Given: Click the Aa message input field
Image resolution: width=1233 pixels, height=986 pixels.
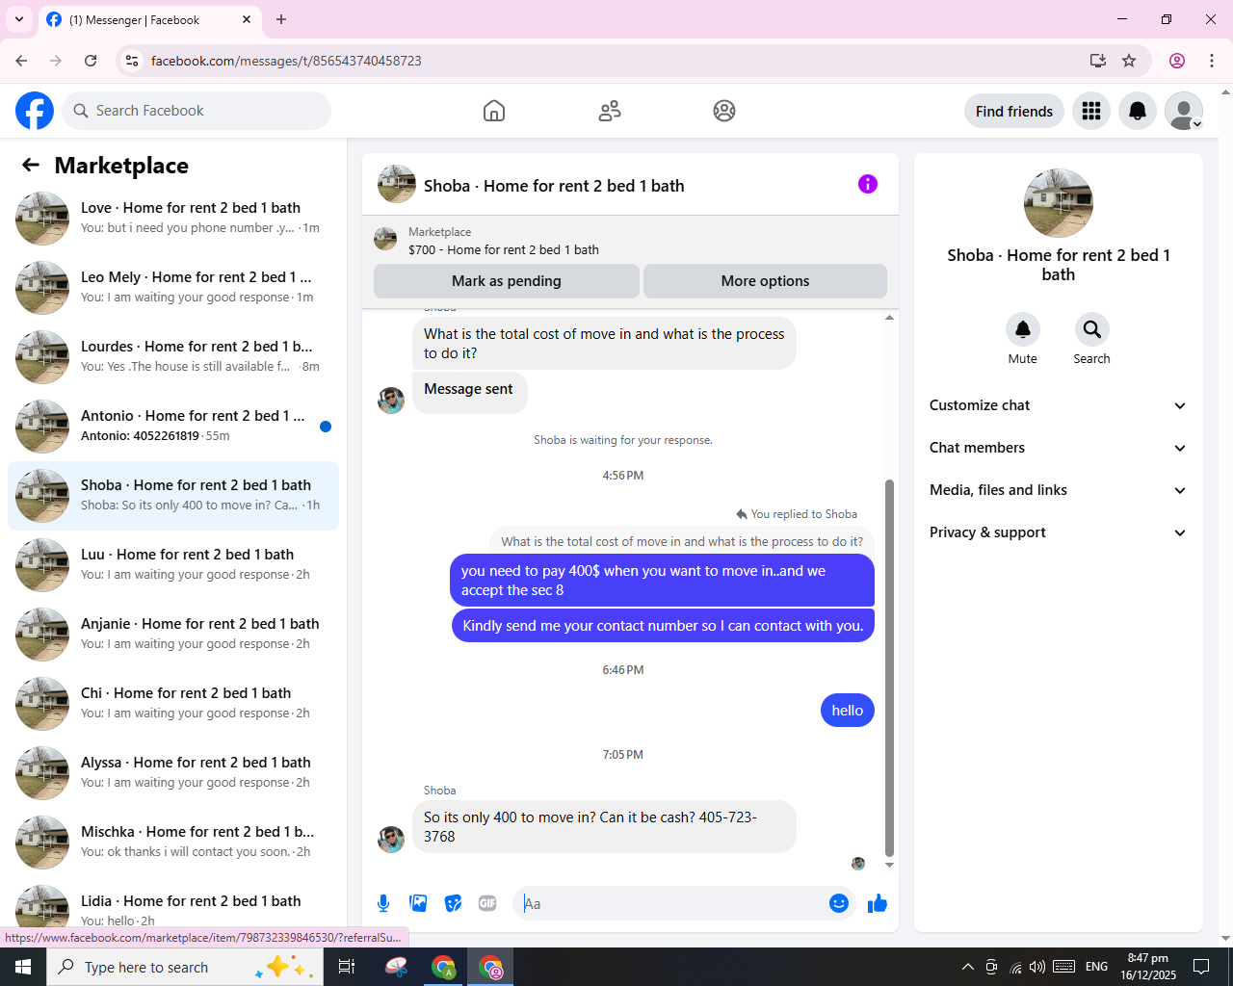Looking at the screenshot, I should pyautogui.click(x=672, y=903).
